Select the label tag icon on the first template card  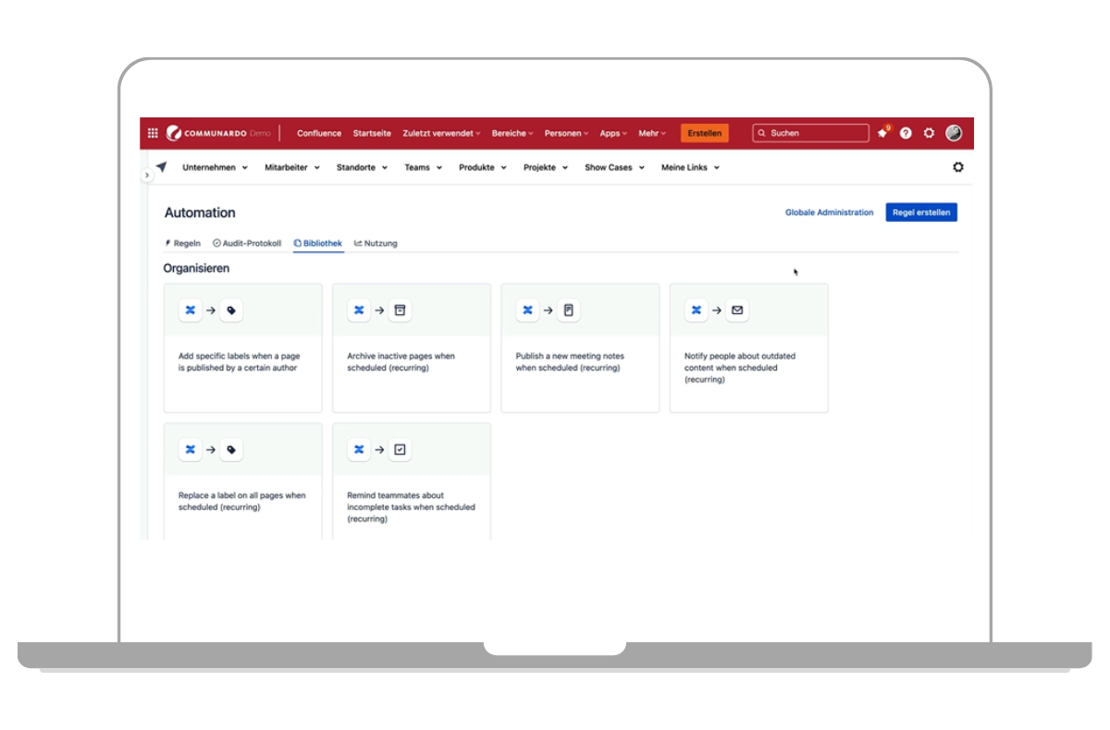231,310
